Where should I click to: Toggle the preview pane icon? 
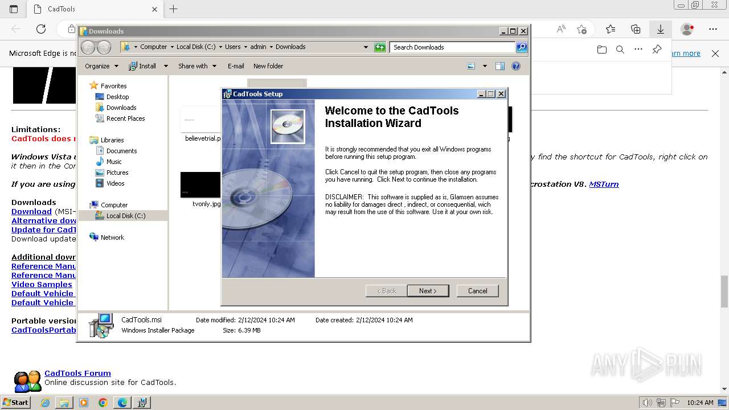[x=500, y=66]
